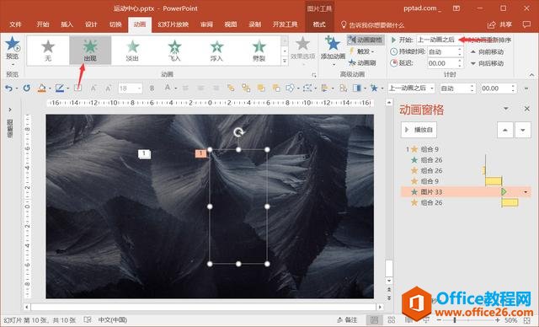Click the animation star icon in quick toolbar
The width and height of the screenshot is (539, 327).
tap(374, 88)
